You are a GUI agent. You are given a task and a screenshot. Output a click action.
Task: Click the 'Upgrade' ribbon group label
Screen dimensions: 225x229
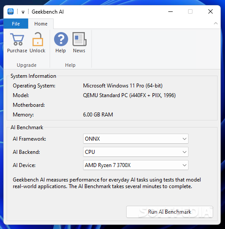point(26,65)
